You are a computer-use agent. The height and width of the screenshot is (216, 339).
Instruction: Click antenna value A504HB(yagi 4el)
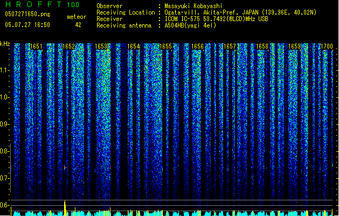190,25
